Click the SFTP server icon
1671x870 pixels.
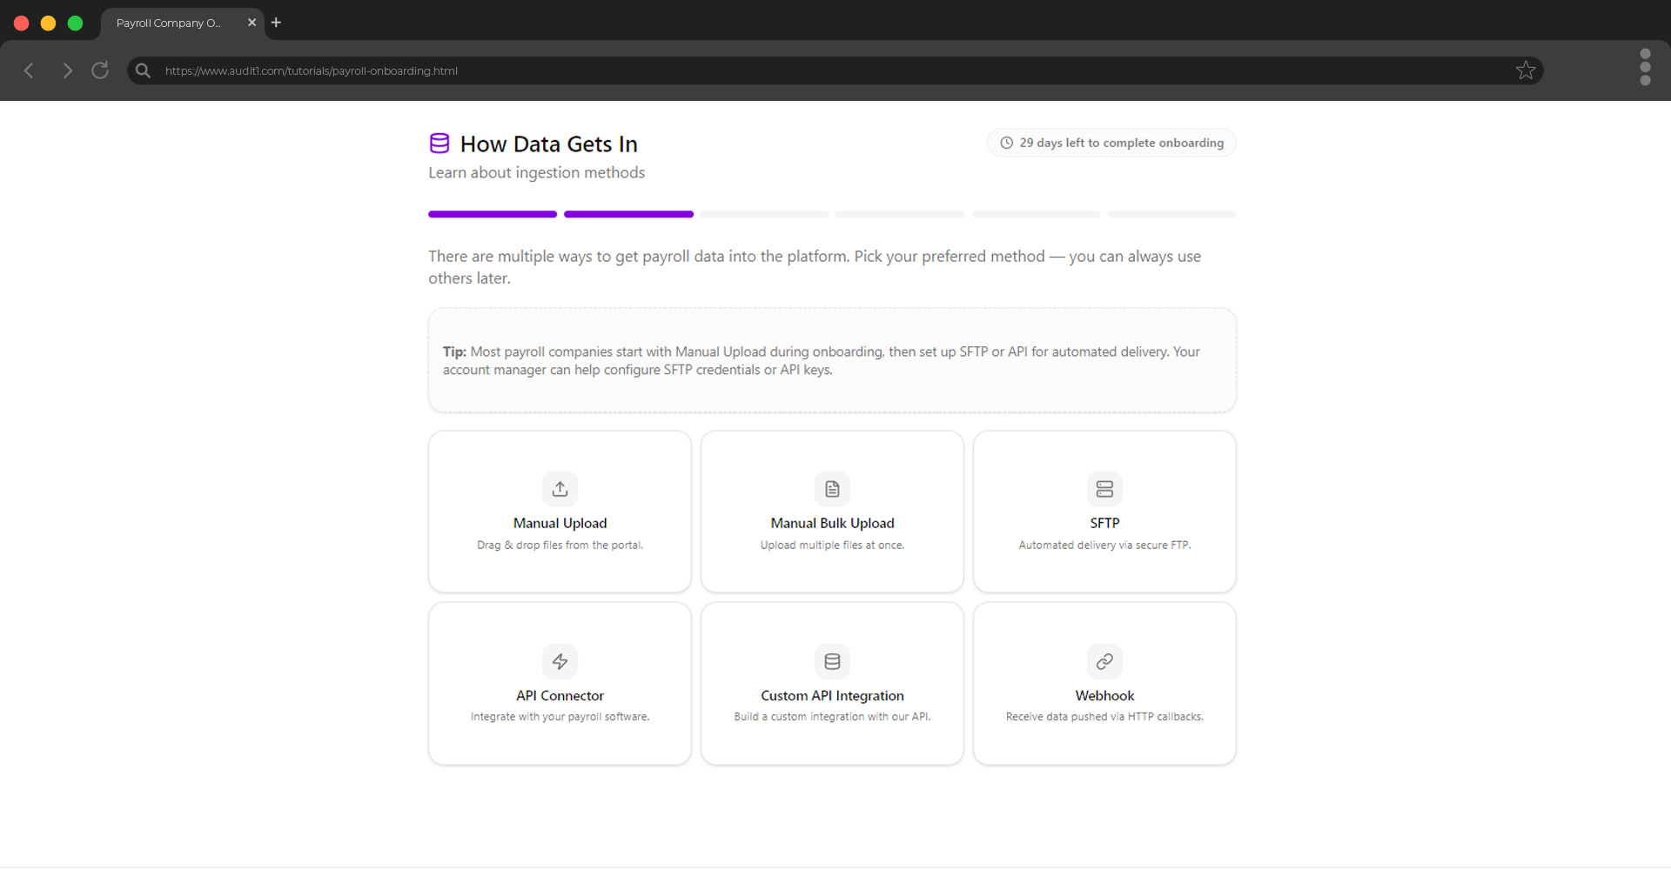(x=1104, y=489)
